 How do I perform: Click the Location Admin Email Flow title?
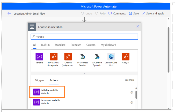tap(30, 14)
